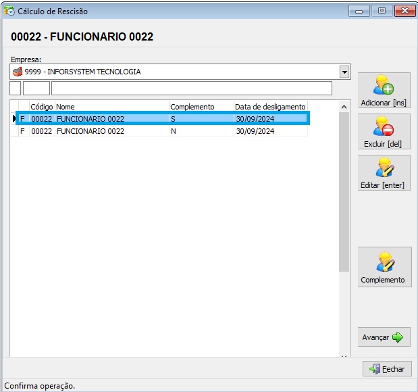418x392 pixels.
Task: Click the Adicionar [ins] add employee button
Action: click(384, 90)
